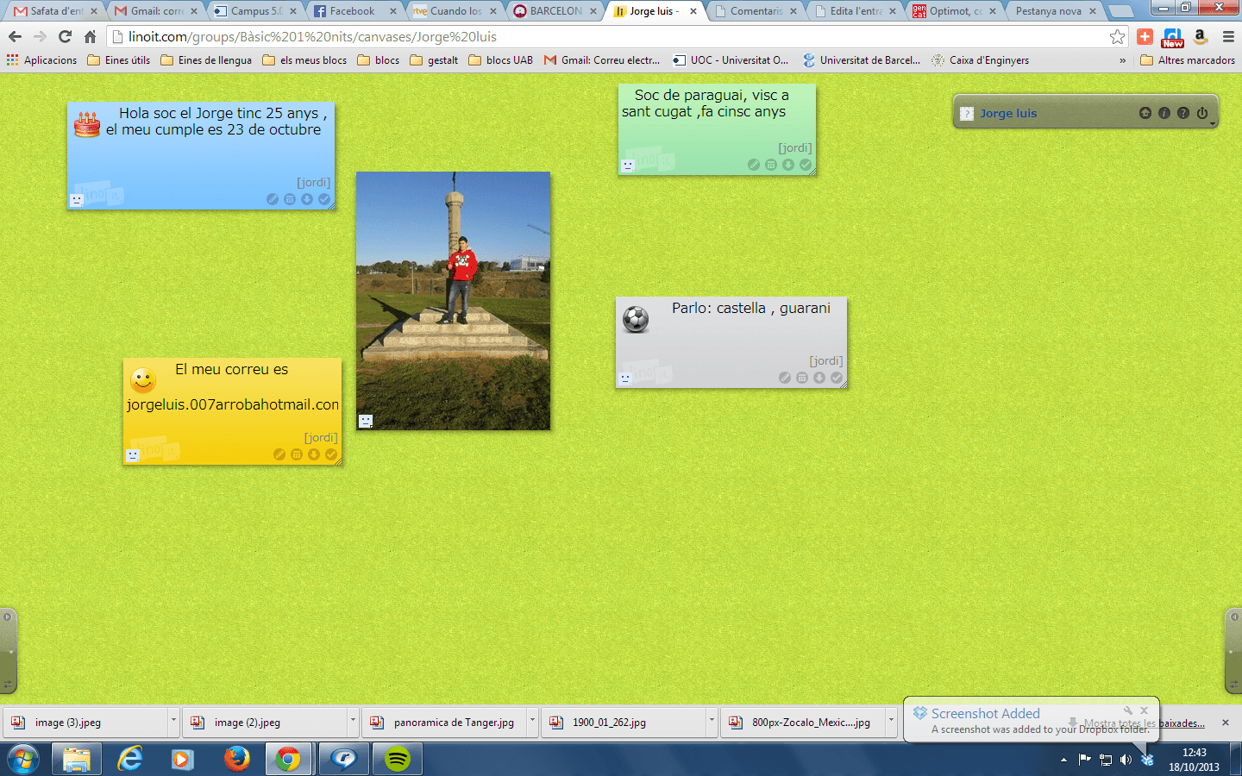Screen dimensions: 1242x776
Task: Open Spotify from the taskbar
Action: click(397, 759)
